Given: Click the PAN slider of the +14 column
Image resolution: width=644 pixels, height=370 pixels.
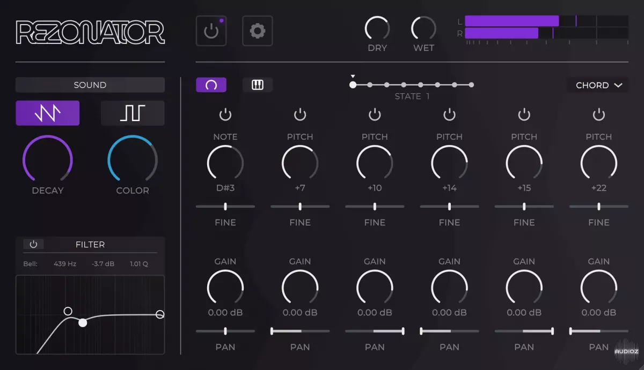Looking at the screenshot, I should point(449,331).
